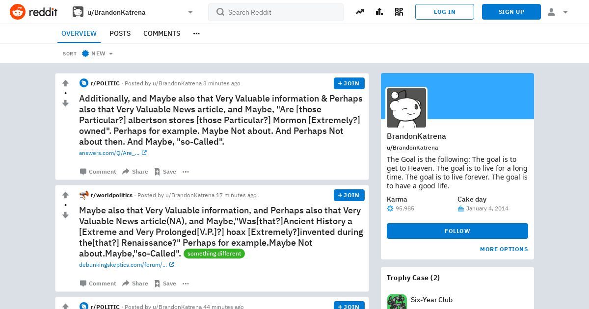Open the external link icon beside answers.com
The image size is (589, 309).
144,153
